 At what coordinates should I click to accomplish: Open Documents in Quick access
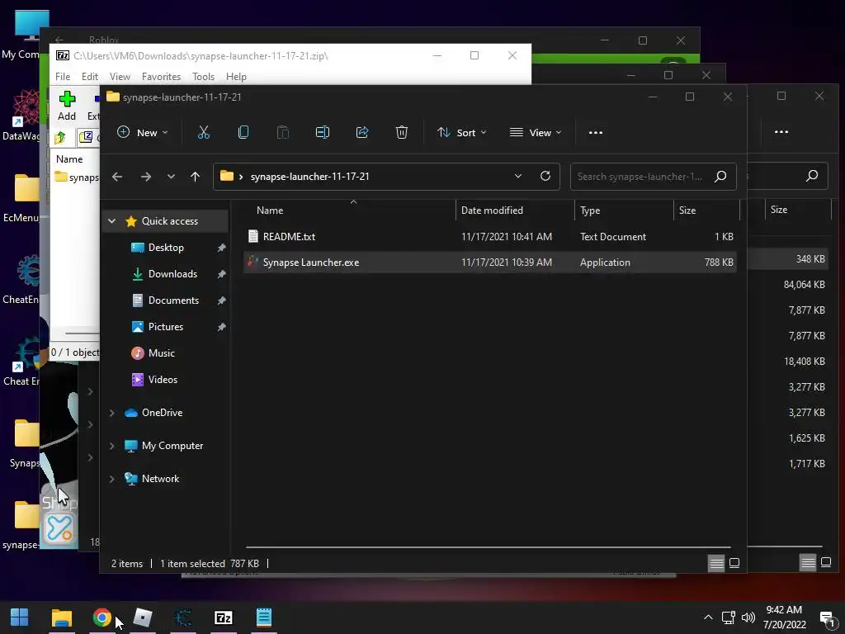(x=173, y=300)
